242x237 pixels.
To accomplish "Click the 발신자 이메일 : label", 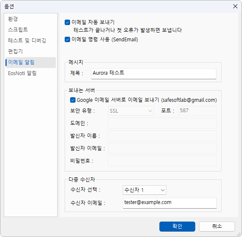I will tap(88, 148).
